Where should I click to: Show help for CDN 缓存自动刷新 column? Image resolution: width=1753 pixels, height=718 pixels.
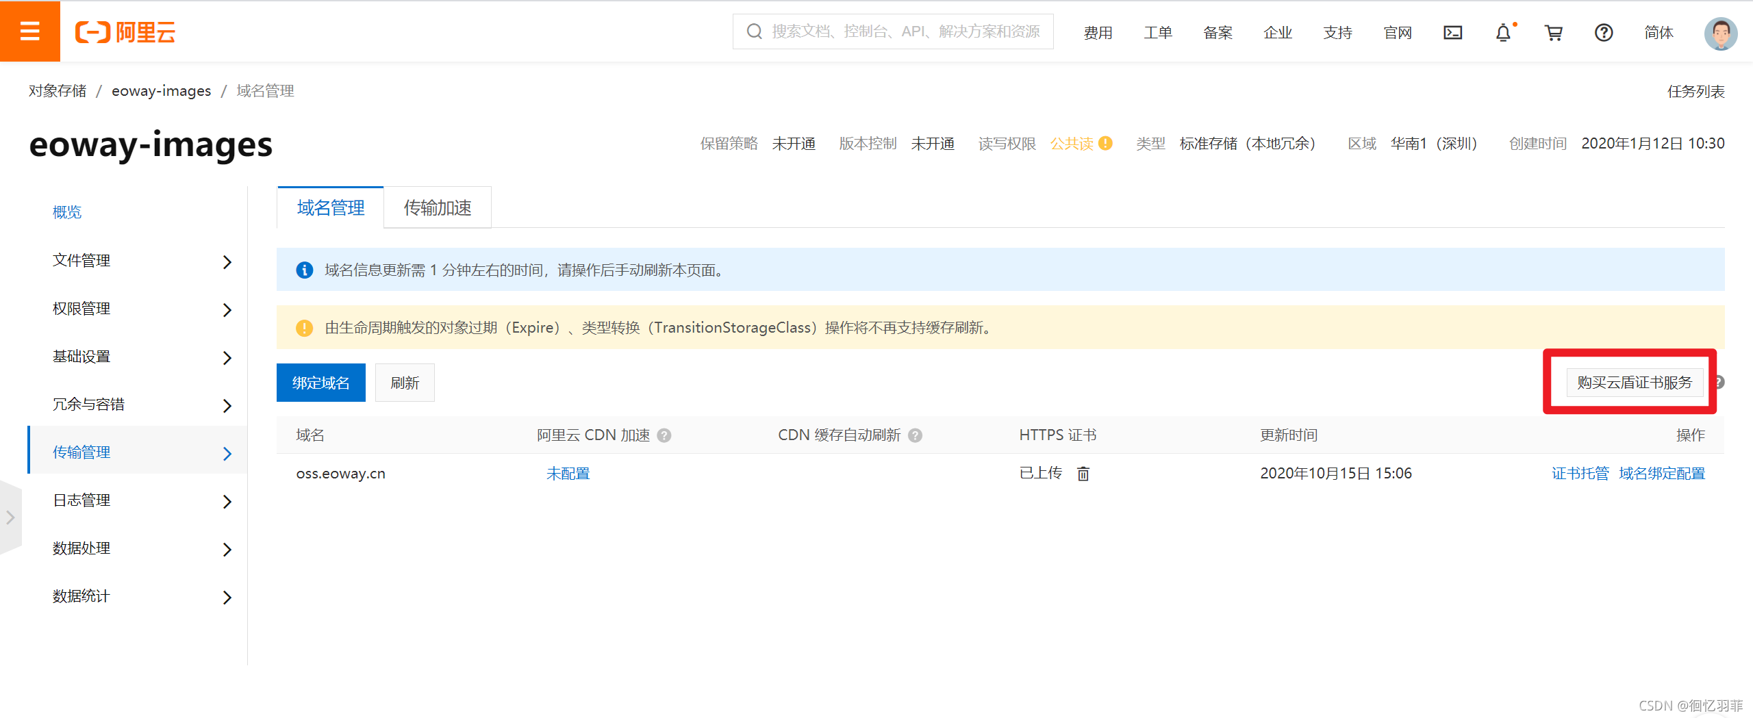pyautogui.click(x=916, y=435)
